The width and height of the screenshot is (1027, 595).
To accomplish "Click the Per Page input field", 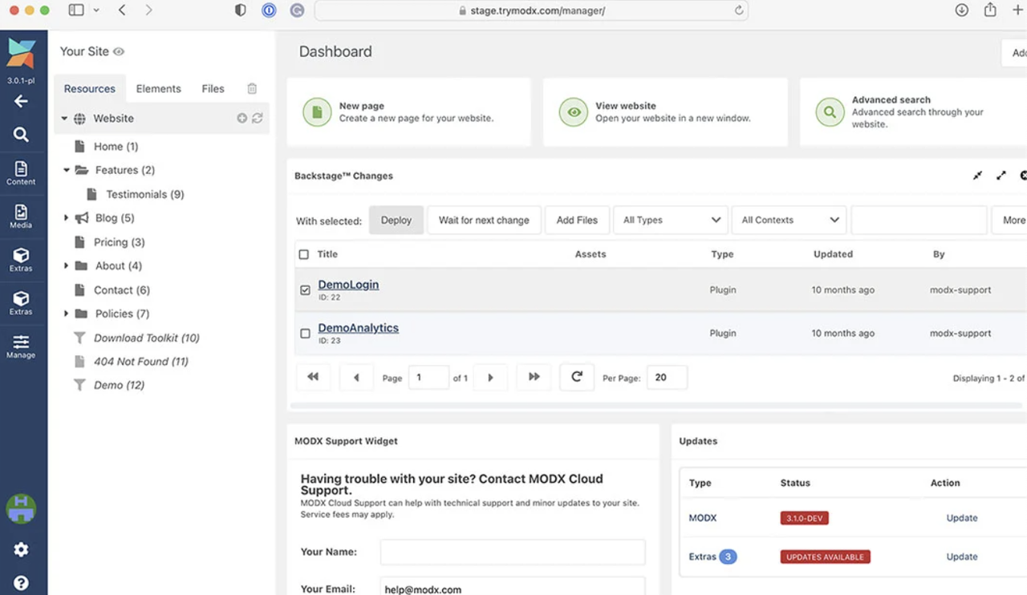I will pyautogui.click(x=668, y=377).
